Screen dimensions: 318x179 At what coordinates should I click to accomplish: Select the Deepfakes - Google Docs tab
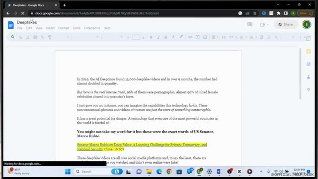[x=32, y=5]
